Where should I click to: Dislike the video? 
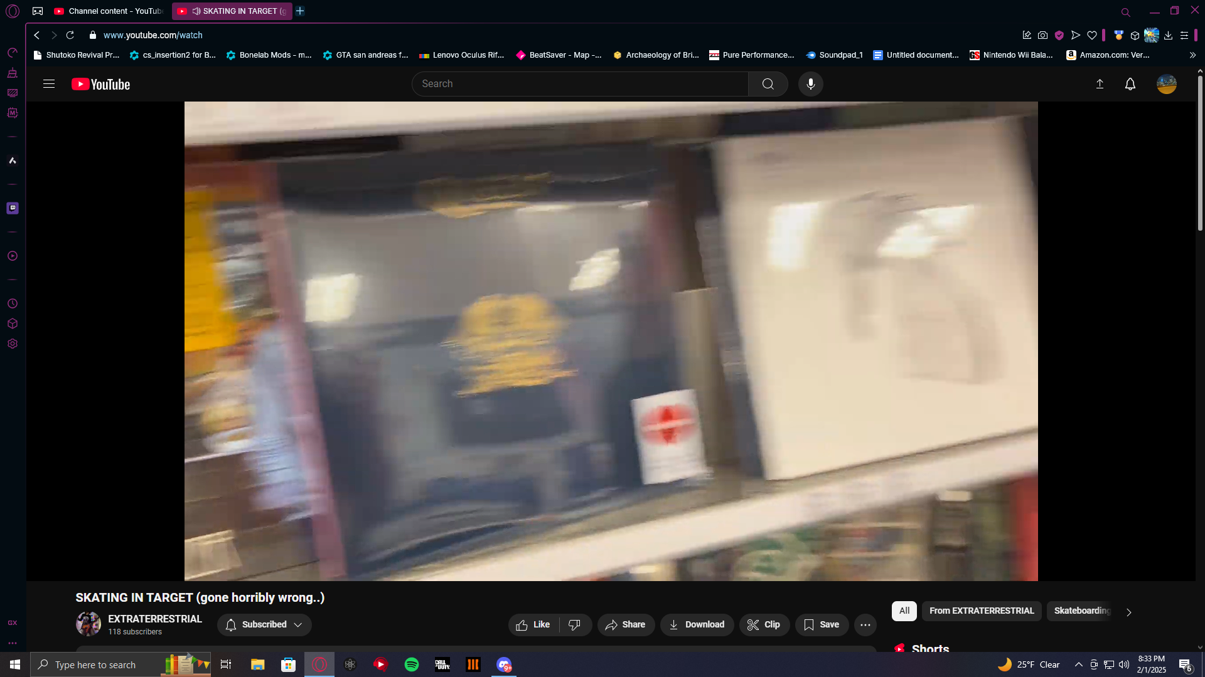click(x=574, y=624)
